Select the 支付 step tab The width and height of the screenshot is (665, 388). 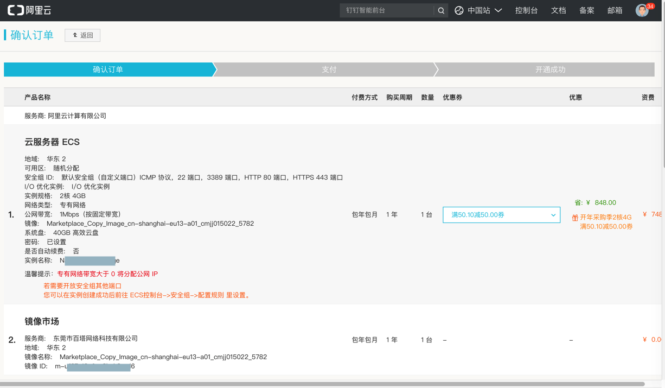tap(329, 69)
